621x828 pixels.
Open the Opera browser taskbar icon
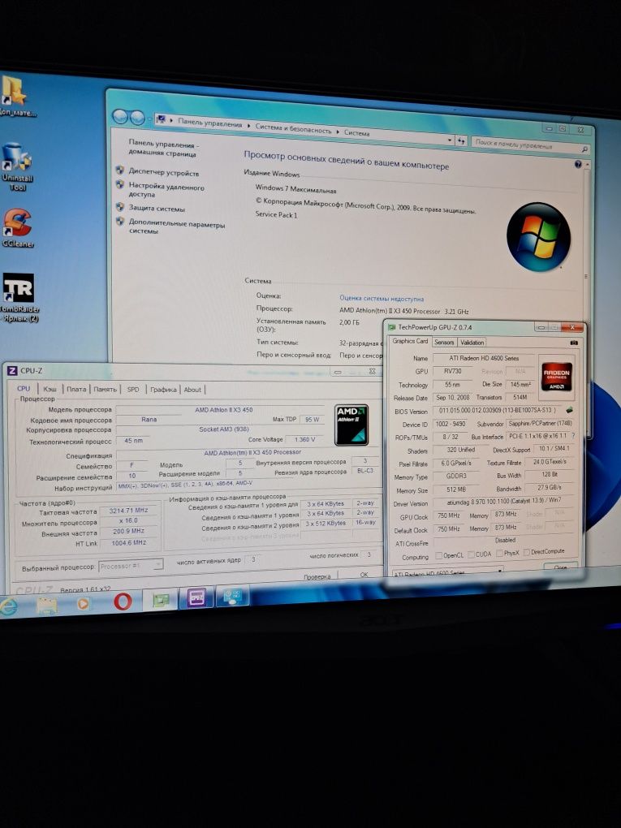tap(123, 602)
